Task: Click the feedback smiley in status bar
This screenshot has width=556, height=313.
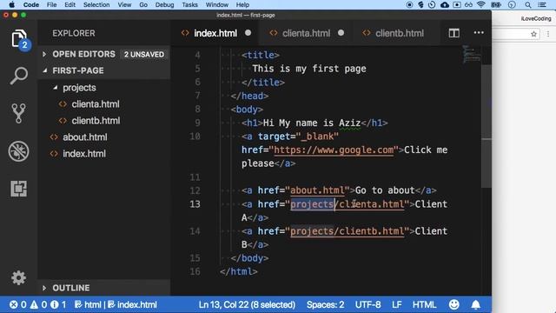Action: [453, 304]
